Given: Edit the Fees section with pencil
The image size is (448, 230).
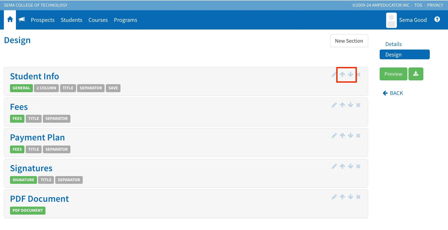Looking at the screenshot, I should 334,105.
